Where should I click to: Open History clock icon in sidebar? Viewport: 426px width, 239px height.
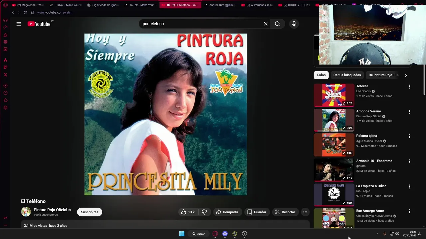click(x=5, y=93)
